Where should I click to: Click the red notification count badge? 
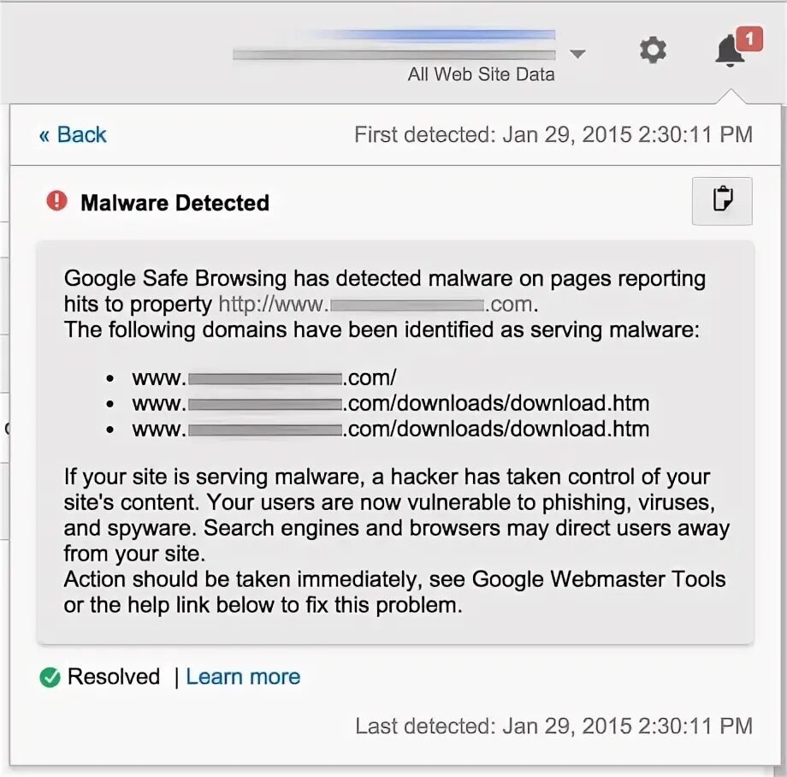(749, 39)
